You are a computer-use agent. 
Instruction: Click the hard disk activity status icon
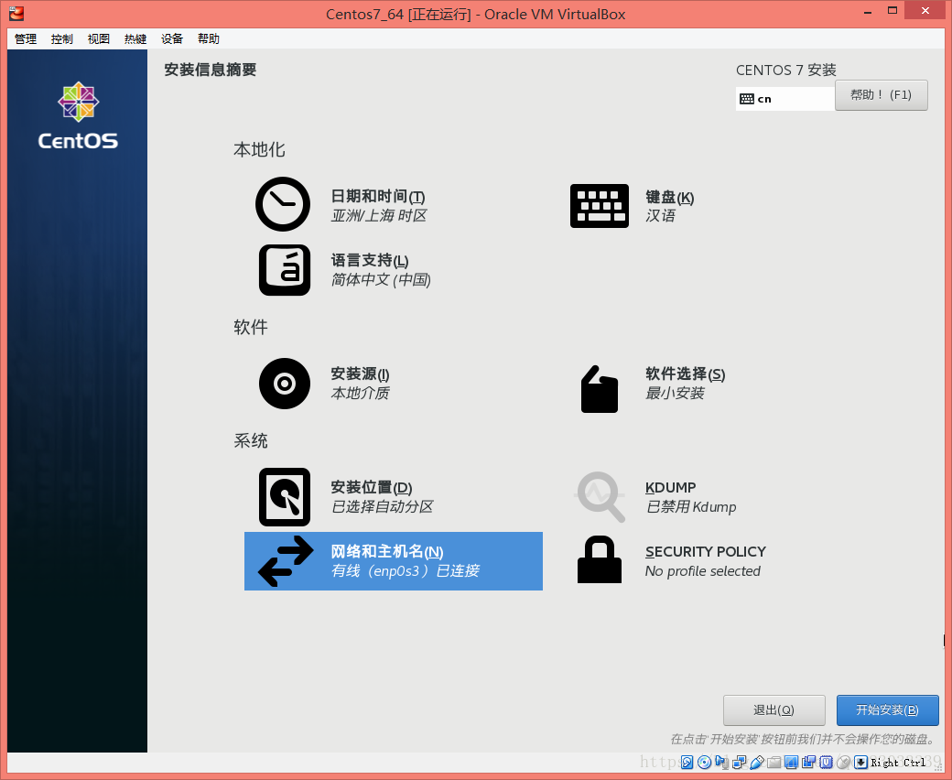tap(687, 763)
